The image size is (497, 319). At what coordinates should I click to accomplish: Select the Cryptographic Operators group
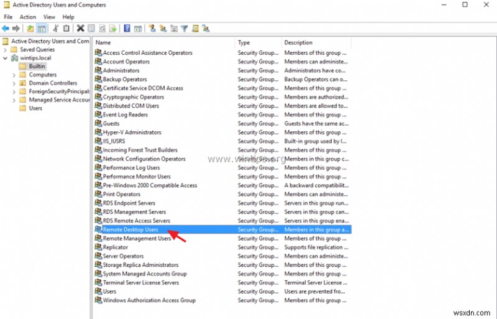click(x=134, y=97)
